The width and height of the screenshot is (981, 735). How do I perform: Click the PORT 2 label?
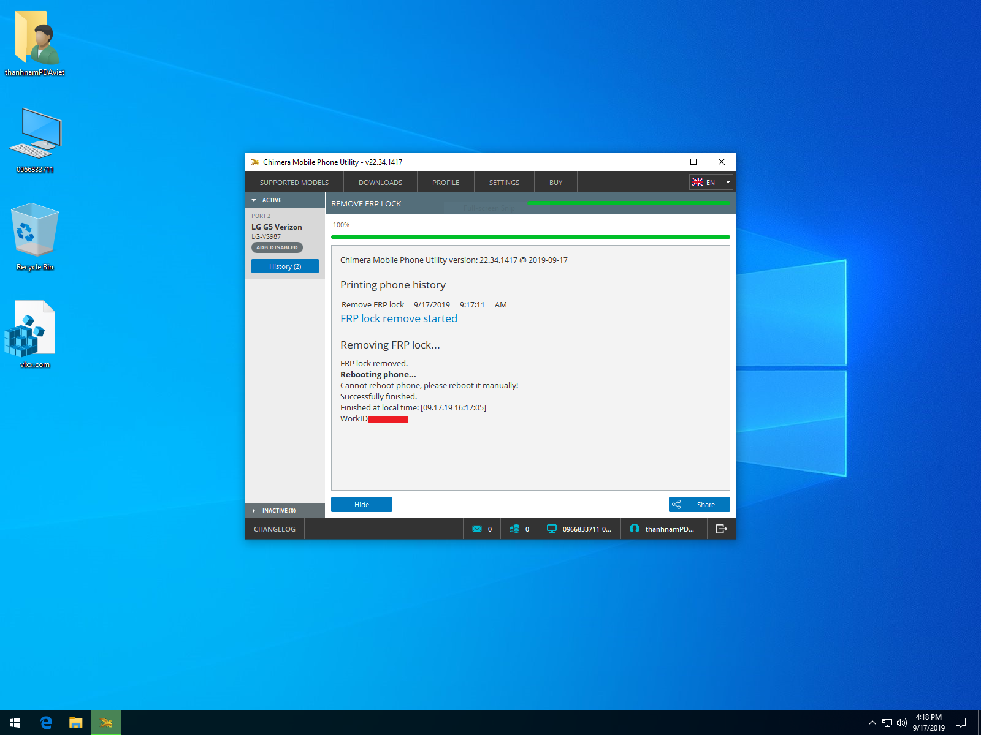click(x=261, y=216)
